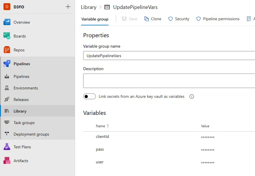Click the Security shield icon
The height and width of the screenshot is (176, 255).
[170, 19]
